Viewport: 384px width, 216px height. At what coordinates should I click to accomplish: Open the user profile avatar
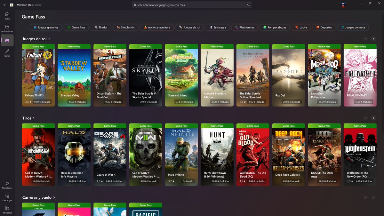pyautogui.click(x=343, y=5)
